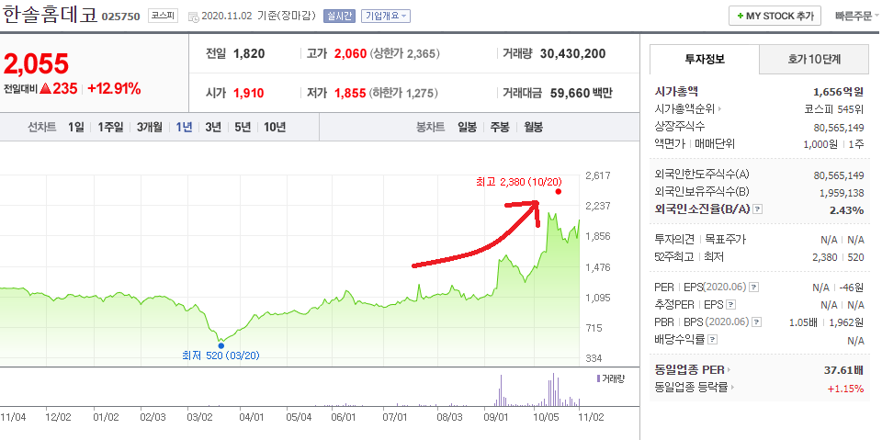Click the 동일업종 PER link

(x=690, y=370)
